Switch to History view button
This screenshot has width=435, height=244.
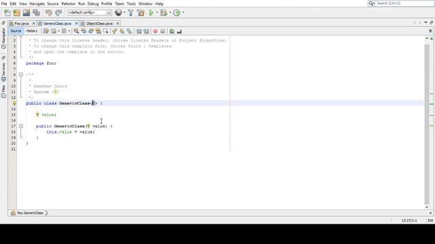(32, 31)
